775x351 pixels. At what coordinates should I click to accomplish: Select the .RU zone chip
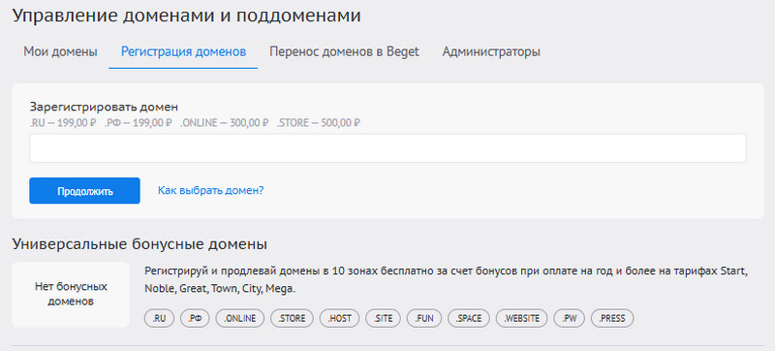tap(159, 318)
